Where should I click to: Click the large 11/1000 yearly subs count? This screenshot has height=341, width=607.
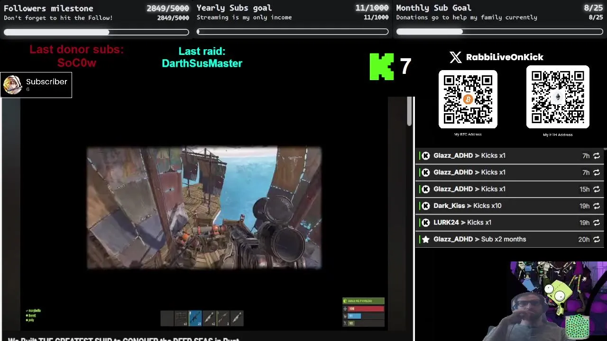coord(372,8)
